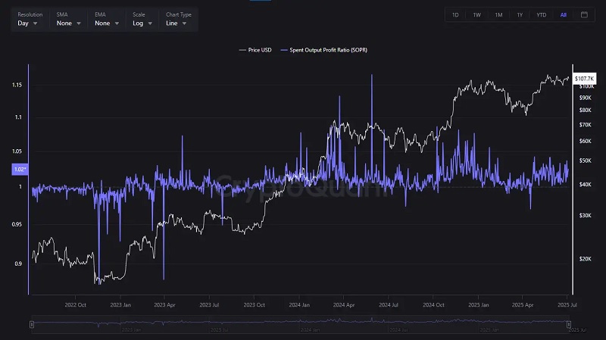
Task: Open the calendar date picker icon
Action: click(584, 14)
